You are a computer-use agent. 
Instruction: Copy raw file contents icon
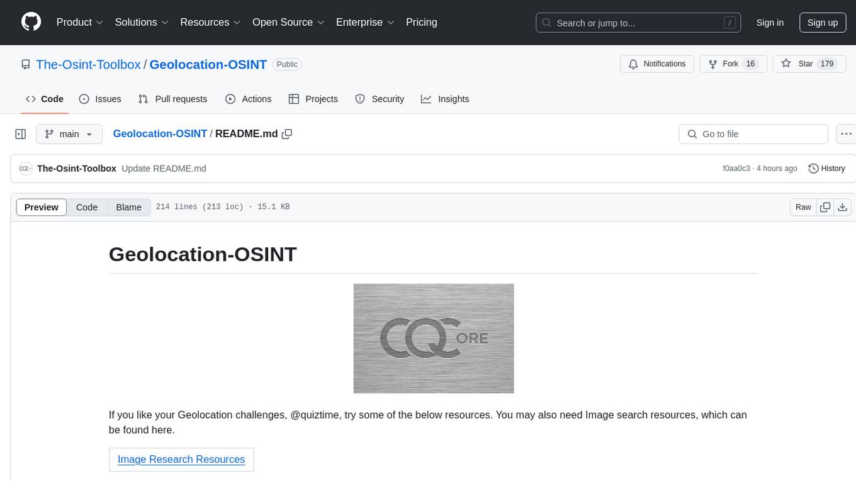825,207
